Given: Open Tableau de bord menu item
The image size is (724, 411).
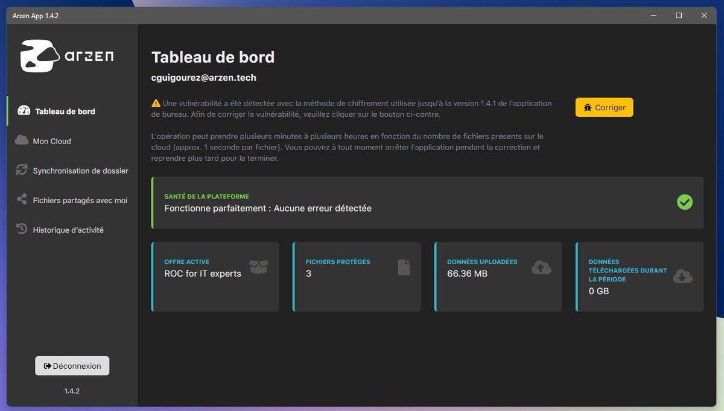Looking at the screenshot, I should tap(72, 111).
